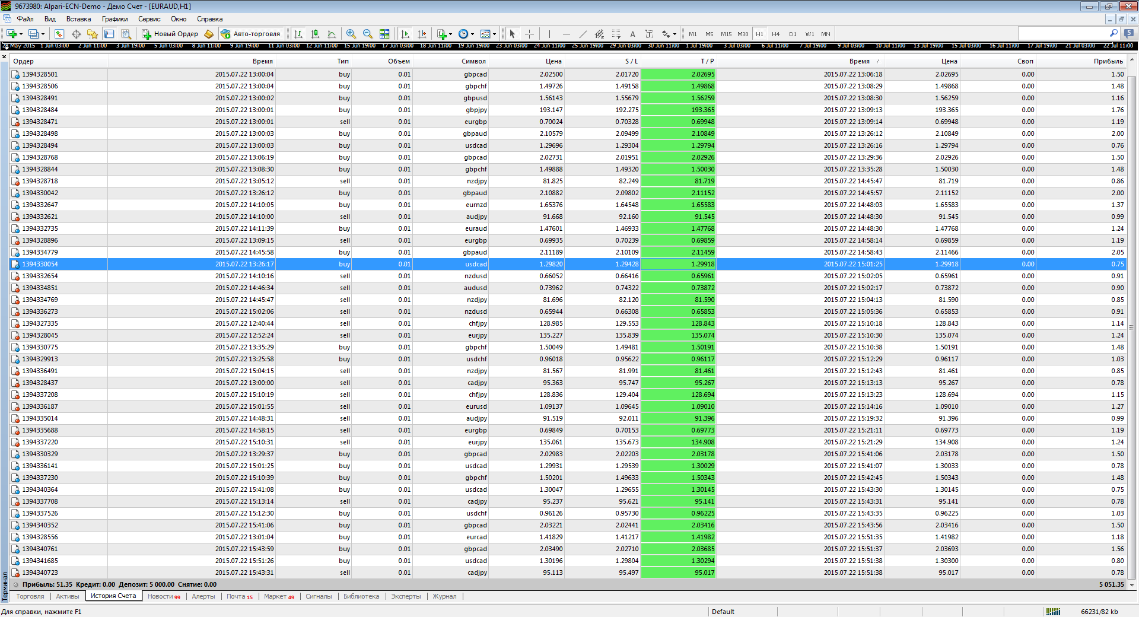The width and height of the screenshot is (1139, 617).
Task: Open the Графики menu
Action: tap(114, 19)
